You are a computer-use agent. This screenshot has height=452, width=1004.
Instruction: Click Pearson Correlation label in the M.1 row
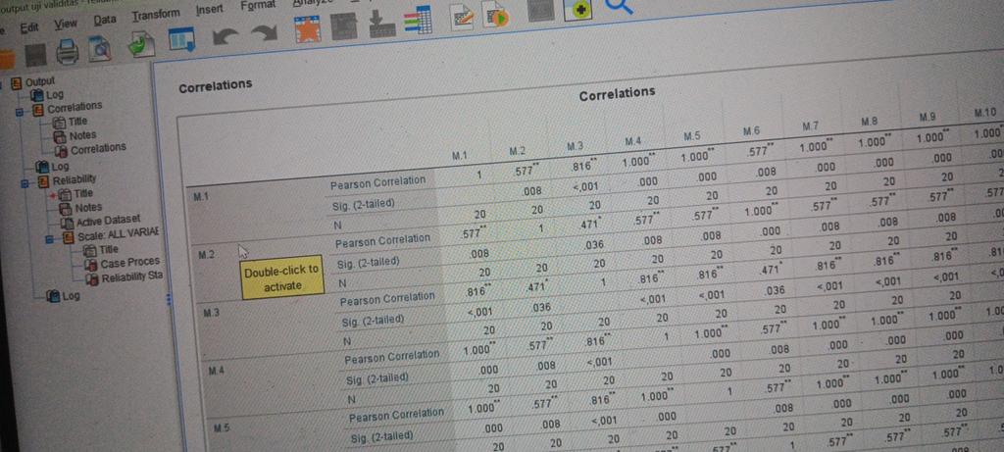point(376,183)
